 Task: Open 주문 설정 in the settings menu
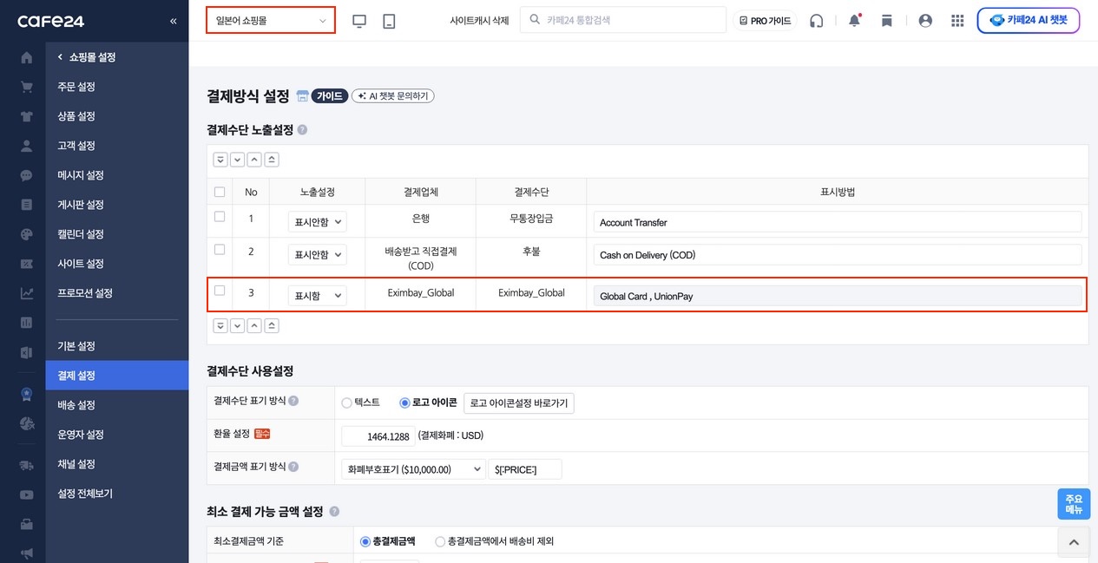(76, 87)
